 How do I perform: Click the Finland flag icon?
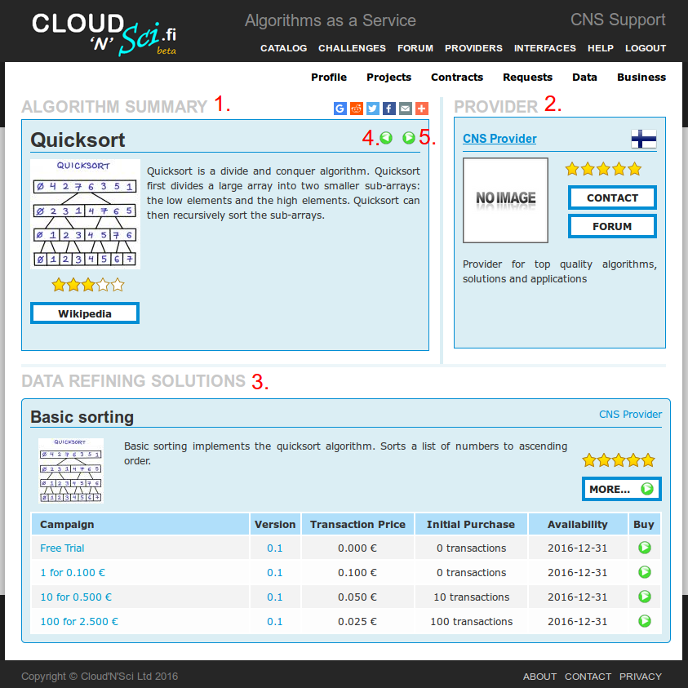[x=644, y=139]
